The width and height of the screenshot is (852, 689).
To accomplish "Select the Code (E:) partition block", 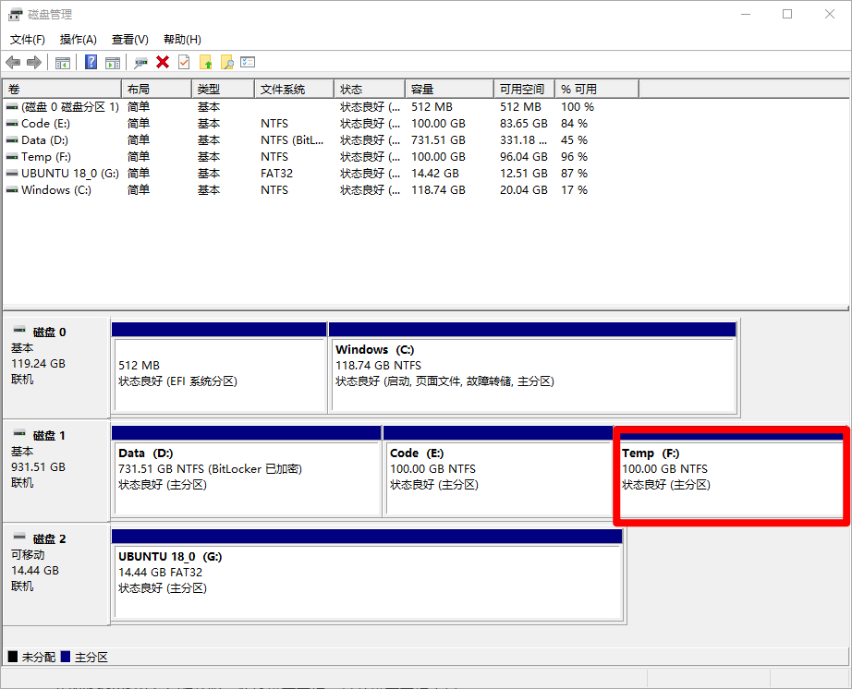I will click(x=498, y=471).
